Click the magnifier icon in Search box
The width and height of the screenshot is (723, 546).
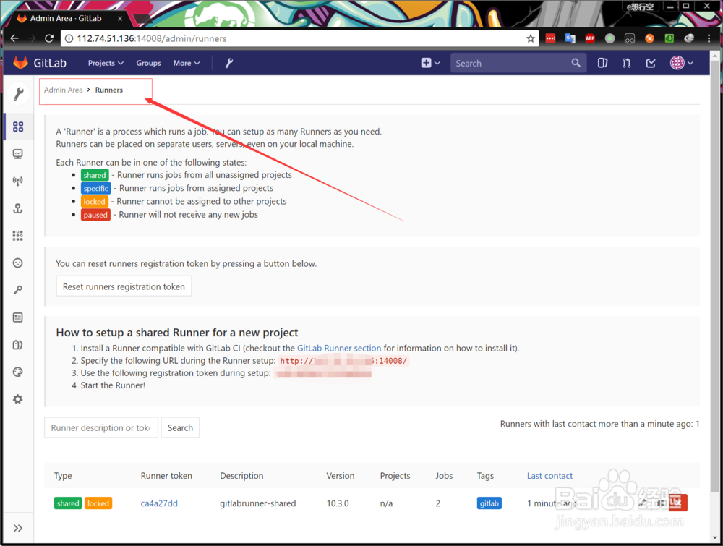click(576, 63)
